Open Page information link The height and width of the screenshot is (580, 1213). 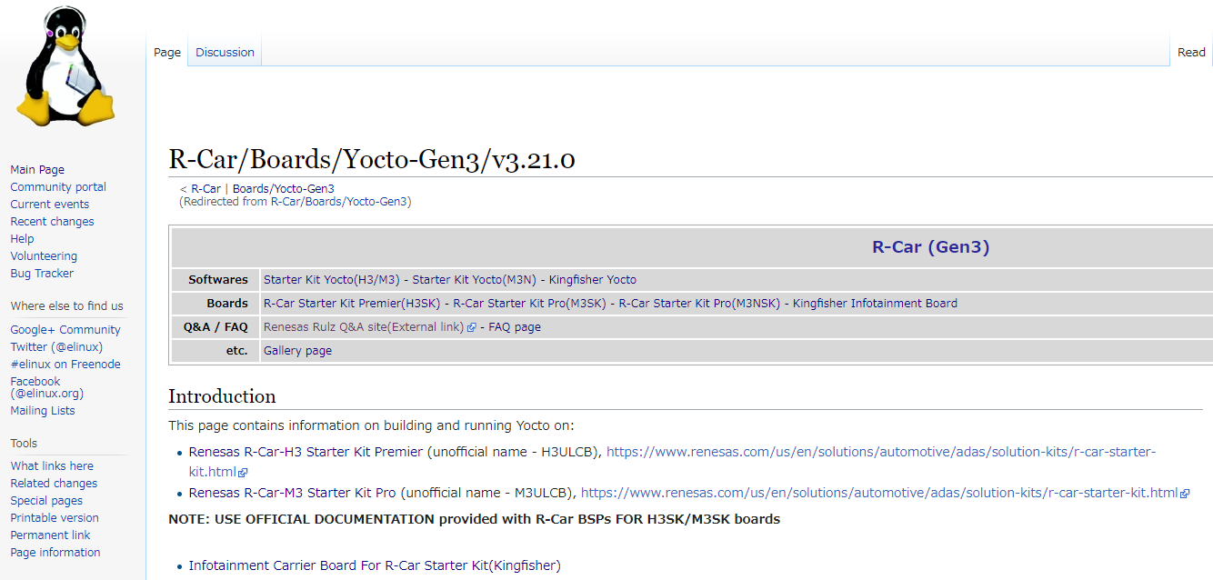55,553
